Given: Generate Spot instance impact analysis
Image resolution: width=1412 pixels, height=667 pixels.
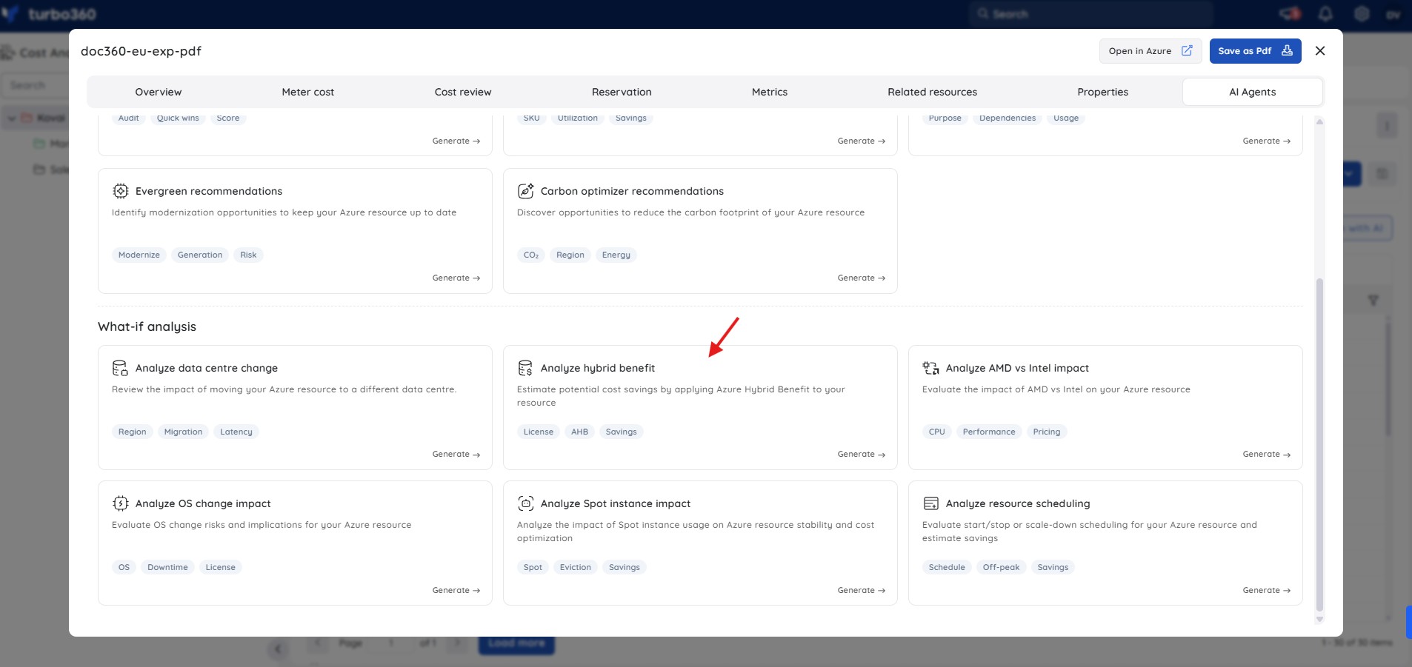Looking at the screenshot, I should pos(862,590).
